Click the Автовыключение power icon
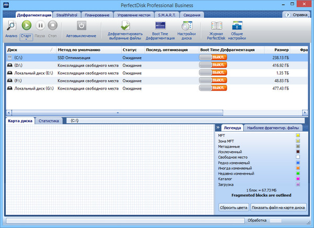314x228 pixels. point(81,26)
